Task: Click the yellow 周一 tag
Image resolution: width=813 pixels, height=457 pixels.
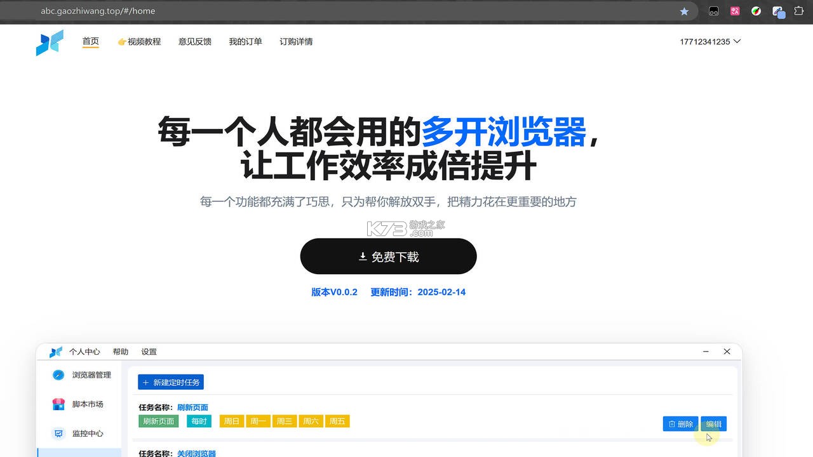Action: click(x=259, y=421)
